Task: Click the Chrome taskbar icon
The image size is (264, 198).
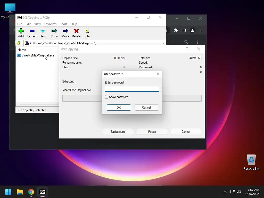Action: (31, 192)
